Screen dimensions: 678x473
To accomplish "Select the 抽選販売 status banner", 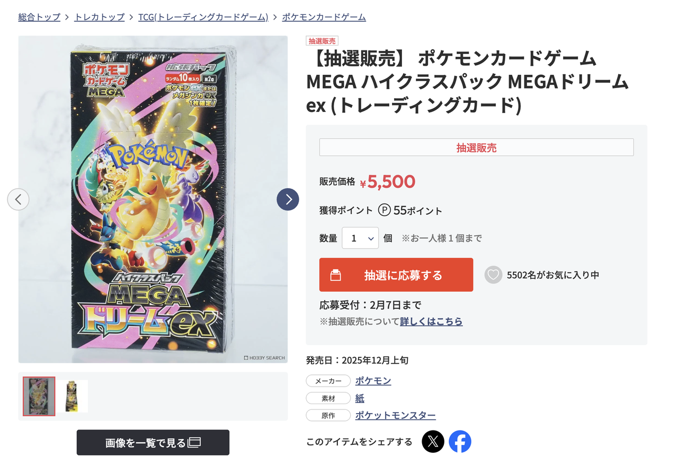I will (476, 147).
